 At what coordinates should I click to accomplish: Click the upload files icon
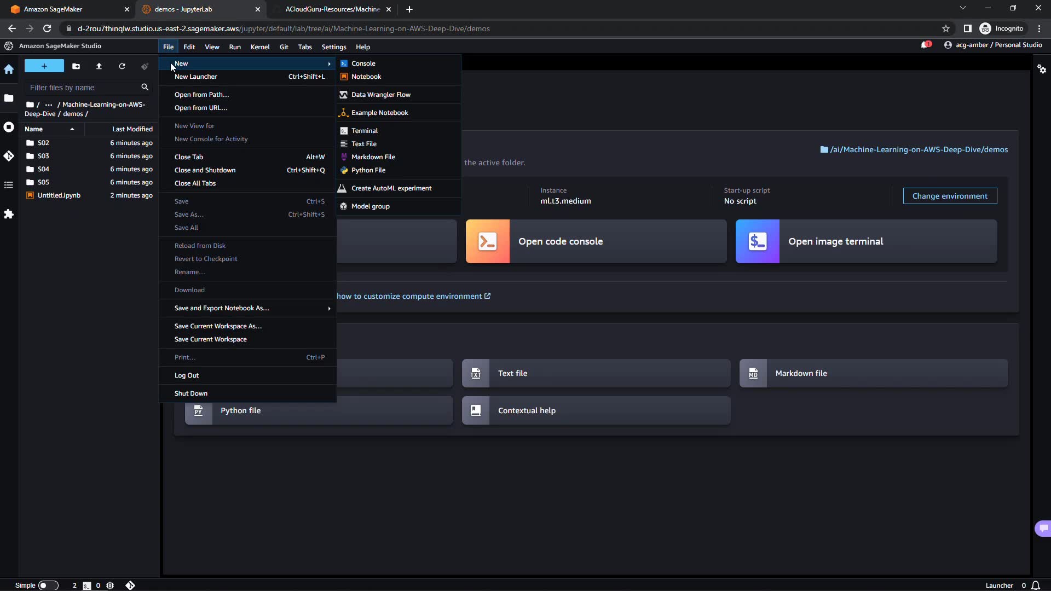point(99,66)
